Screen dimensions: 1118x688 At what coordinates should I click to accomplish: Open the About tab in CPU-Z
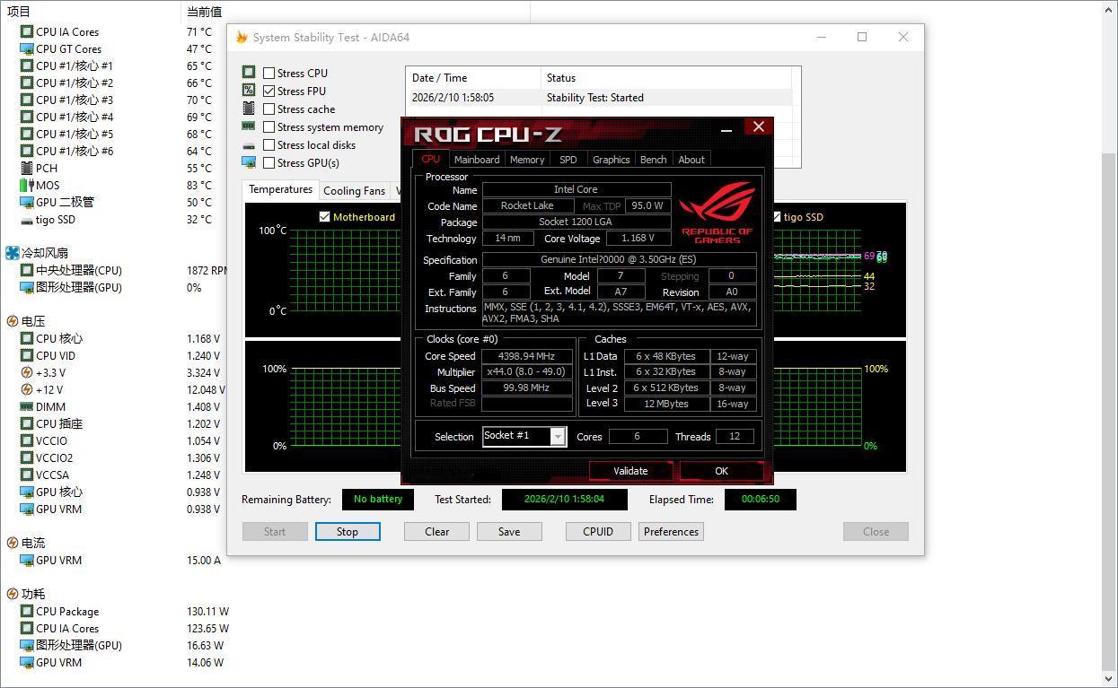(x=691, y=159)
